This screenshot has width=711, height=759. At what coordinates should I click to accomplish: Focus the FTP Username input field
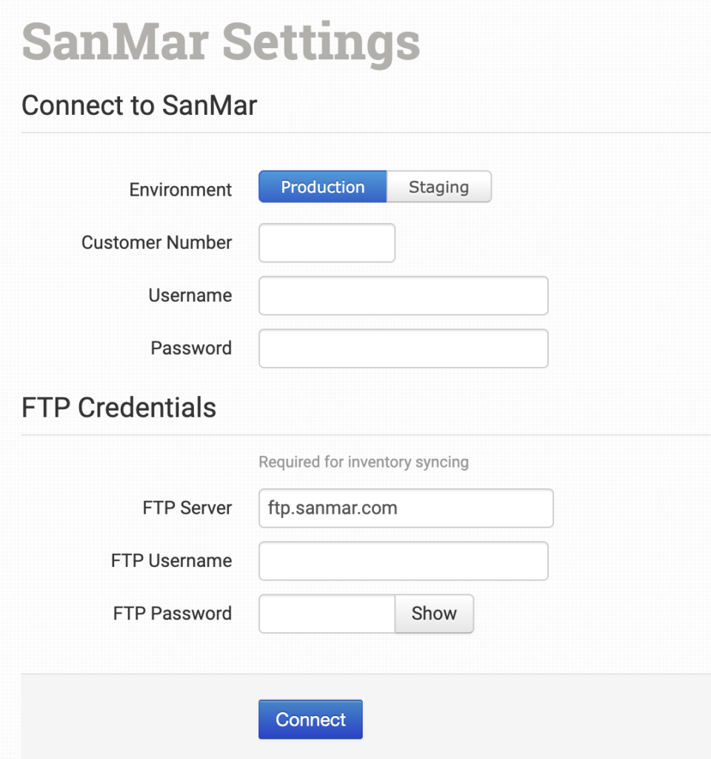(x=403, y=561)
